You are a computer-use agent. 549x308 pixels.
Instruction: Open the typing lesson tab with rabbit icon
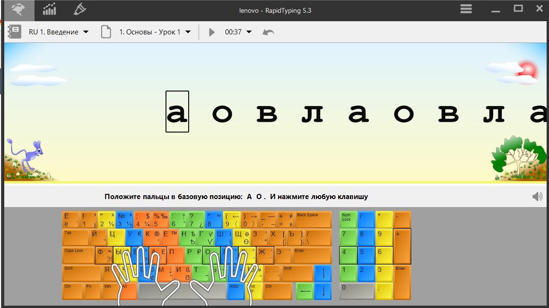pos(17,9)
